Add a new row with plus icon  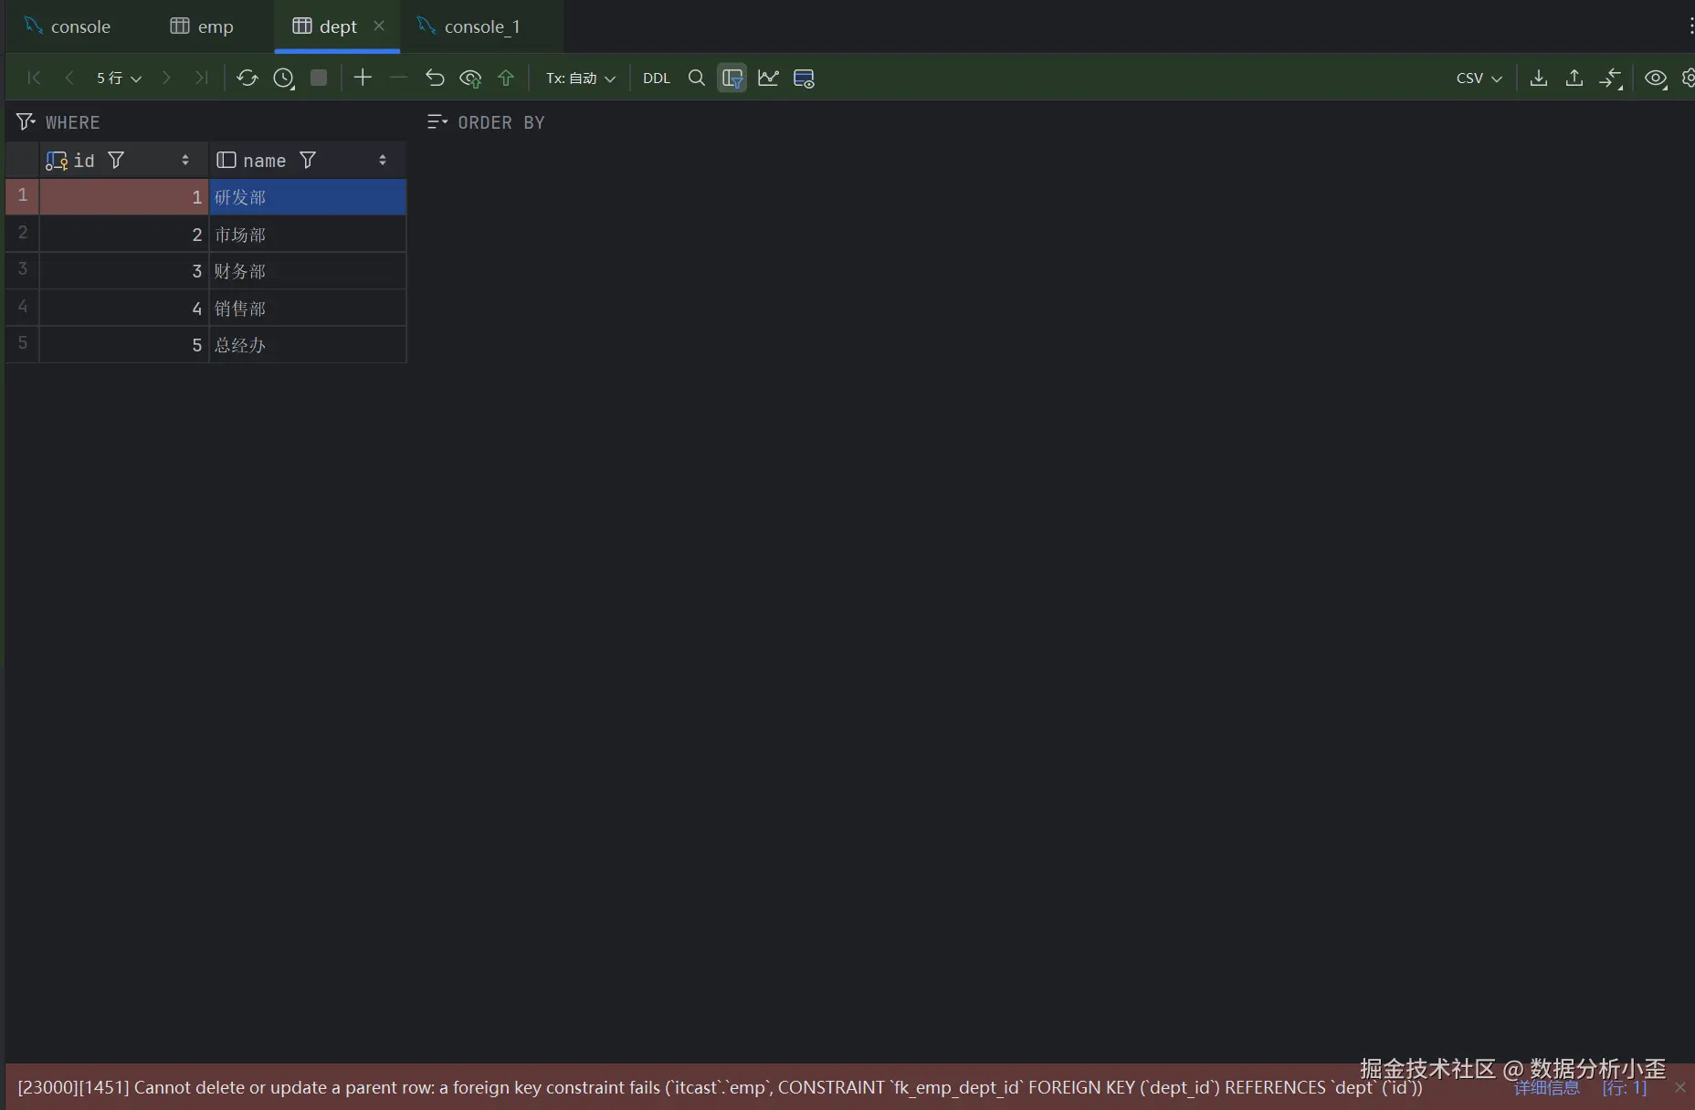coord(363,79)
